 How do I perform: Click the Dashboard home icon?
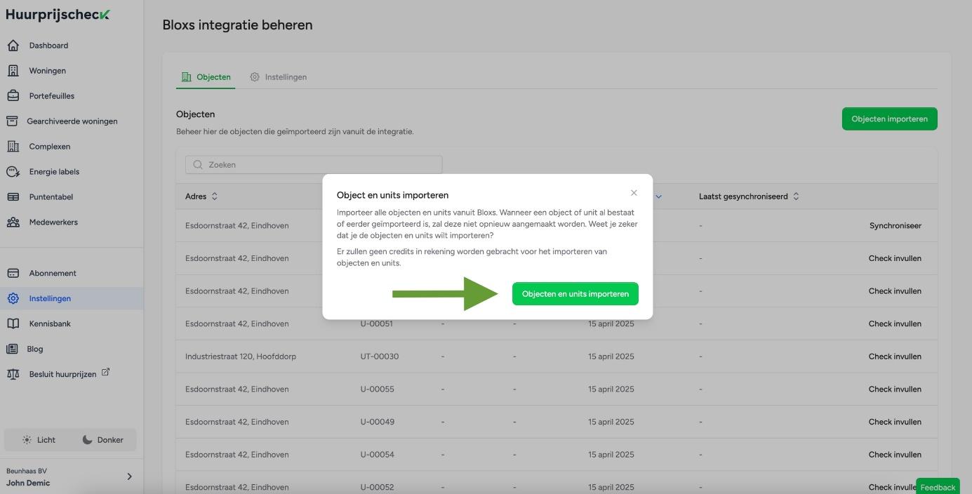(x=13, y=46)
